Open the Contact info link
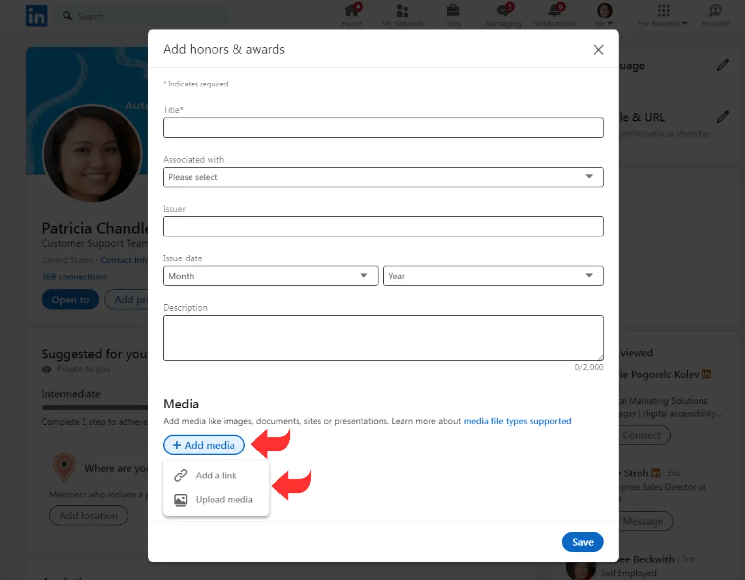 [124, 260]
